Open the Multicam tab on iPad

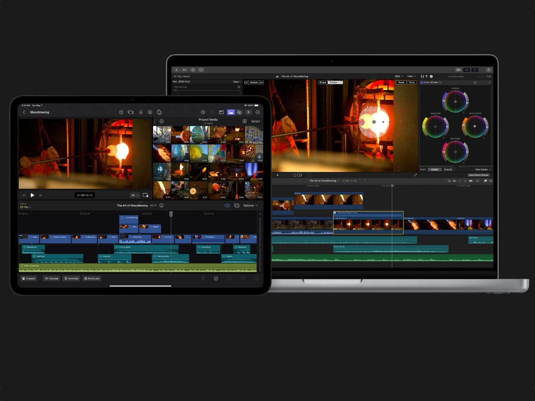click(92, 278)
